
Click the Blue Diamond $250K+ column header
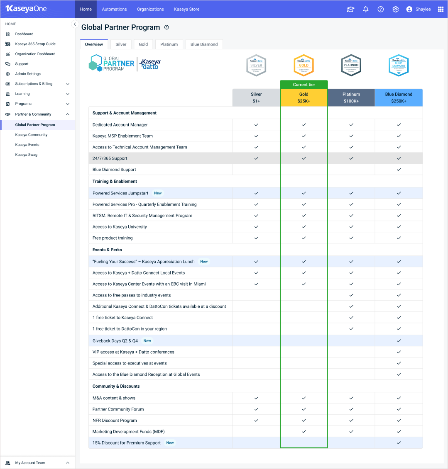(x=399, y=97)
